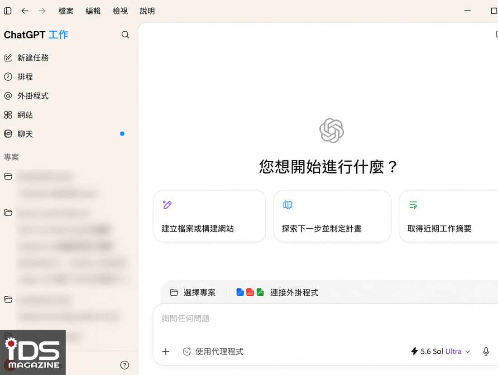Click the help question mark icon
This screenshot has height=375, width=498.
pos(125,365)
